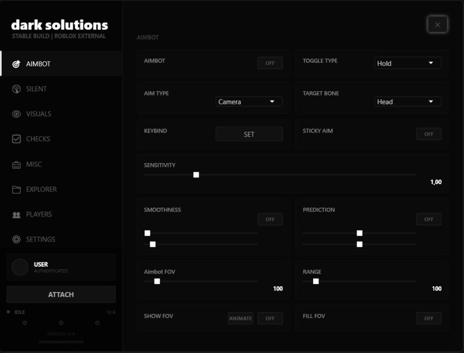
Task: Open the TOGGLE TYPE dropdown showing Hold
Action: pos(408,63)
